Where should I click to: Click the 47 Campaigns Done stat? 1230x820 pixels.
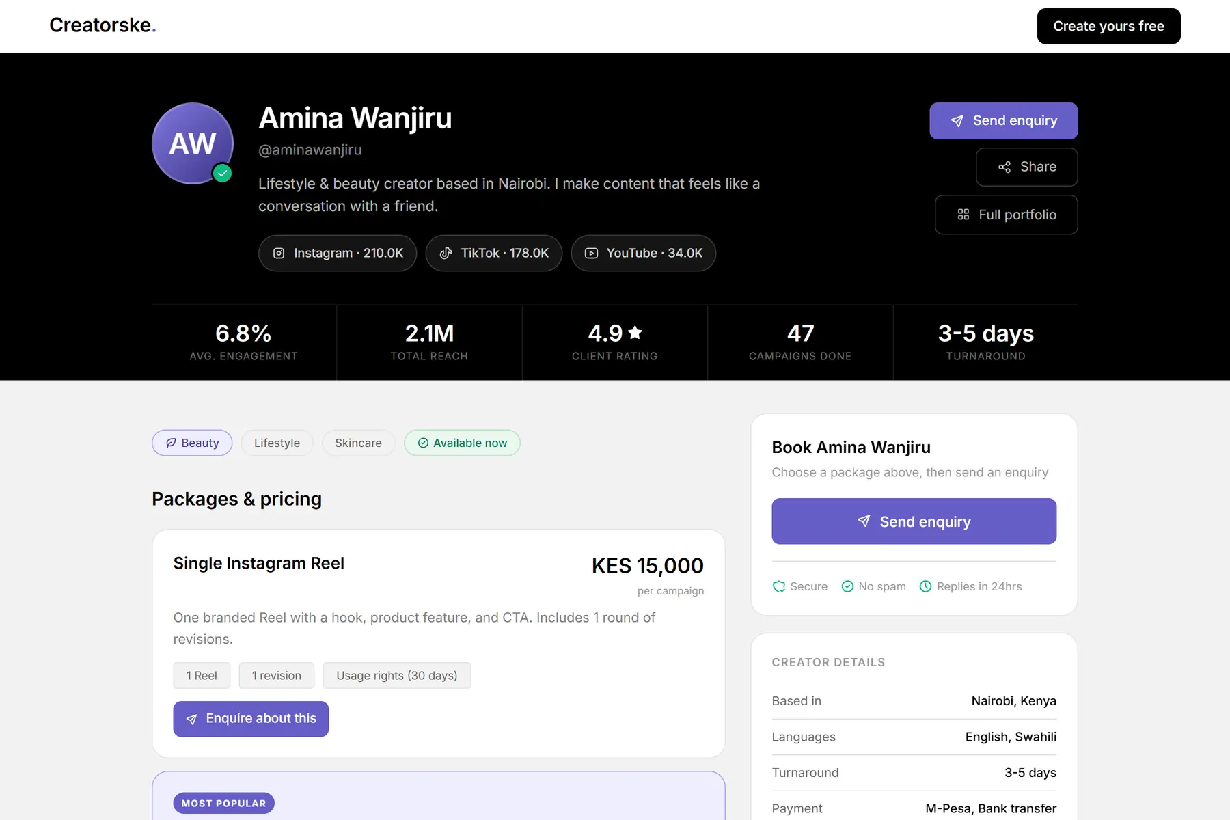tap(800, 342)
